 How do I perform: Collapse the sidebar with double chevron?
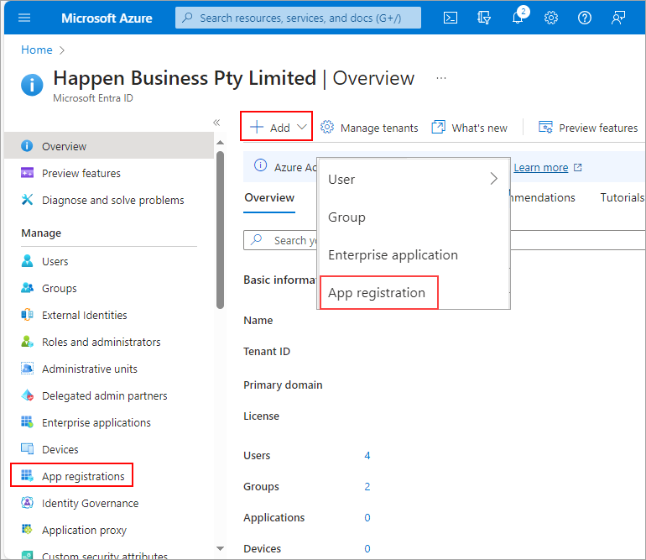pyautogui.click(x=216, y=123)
